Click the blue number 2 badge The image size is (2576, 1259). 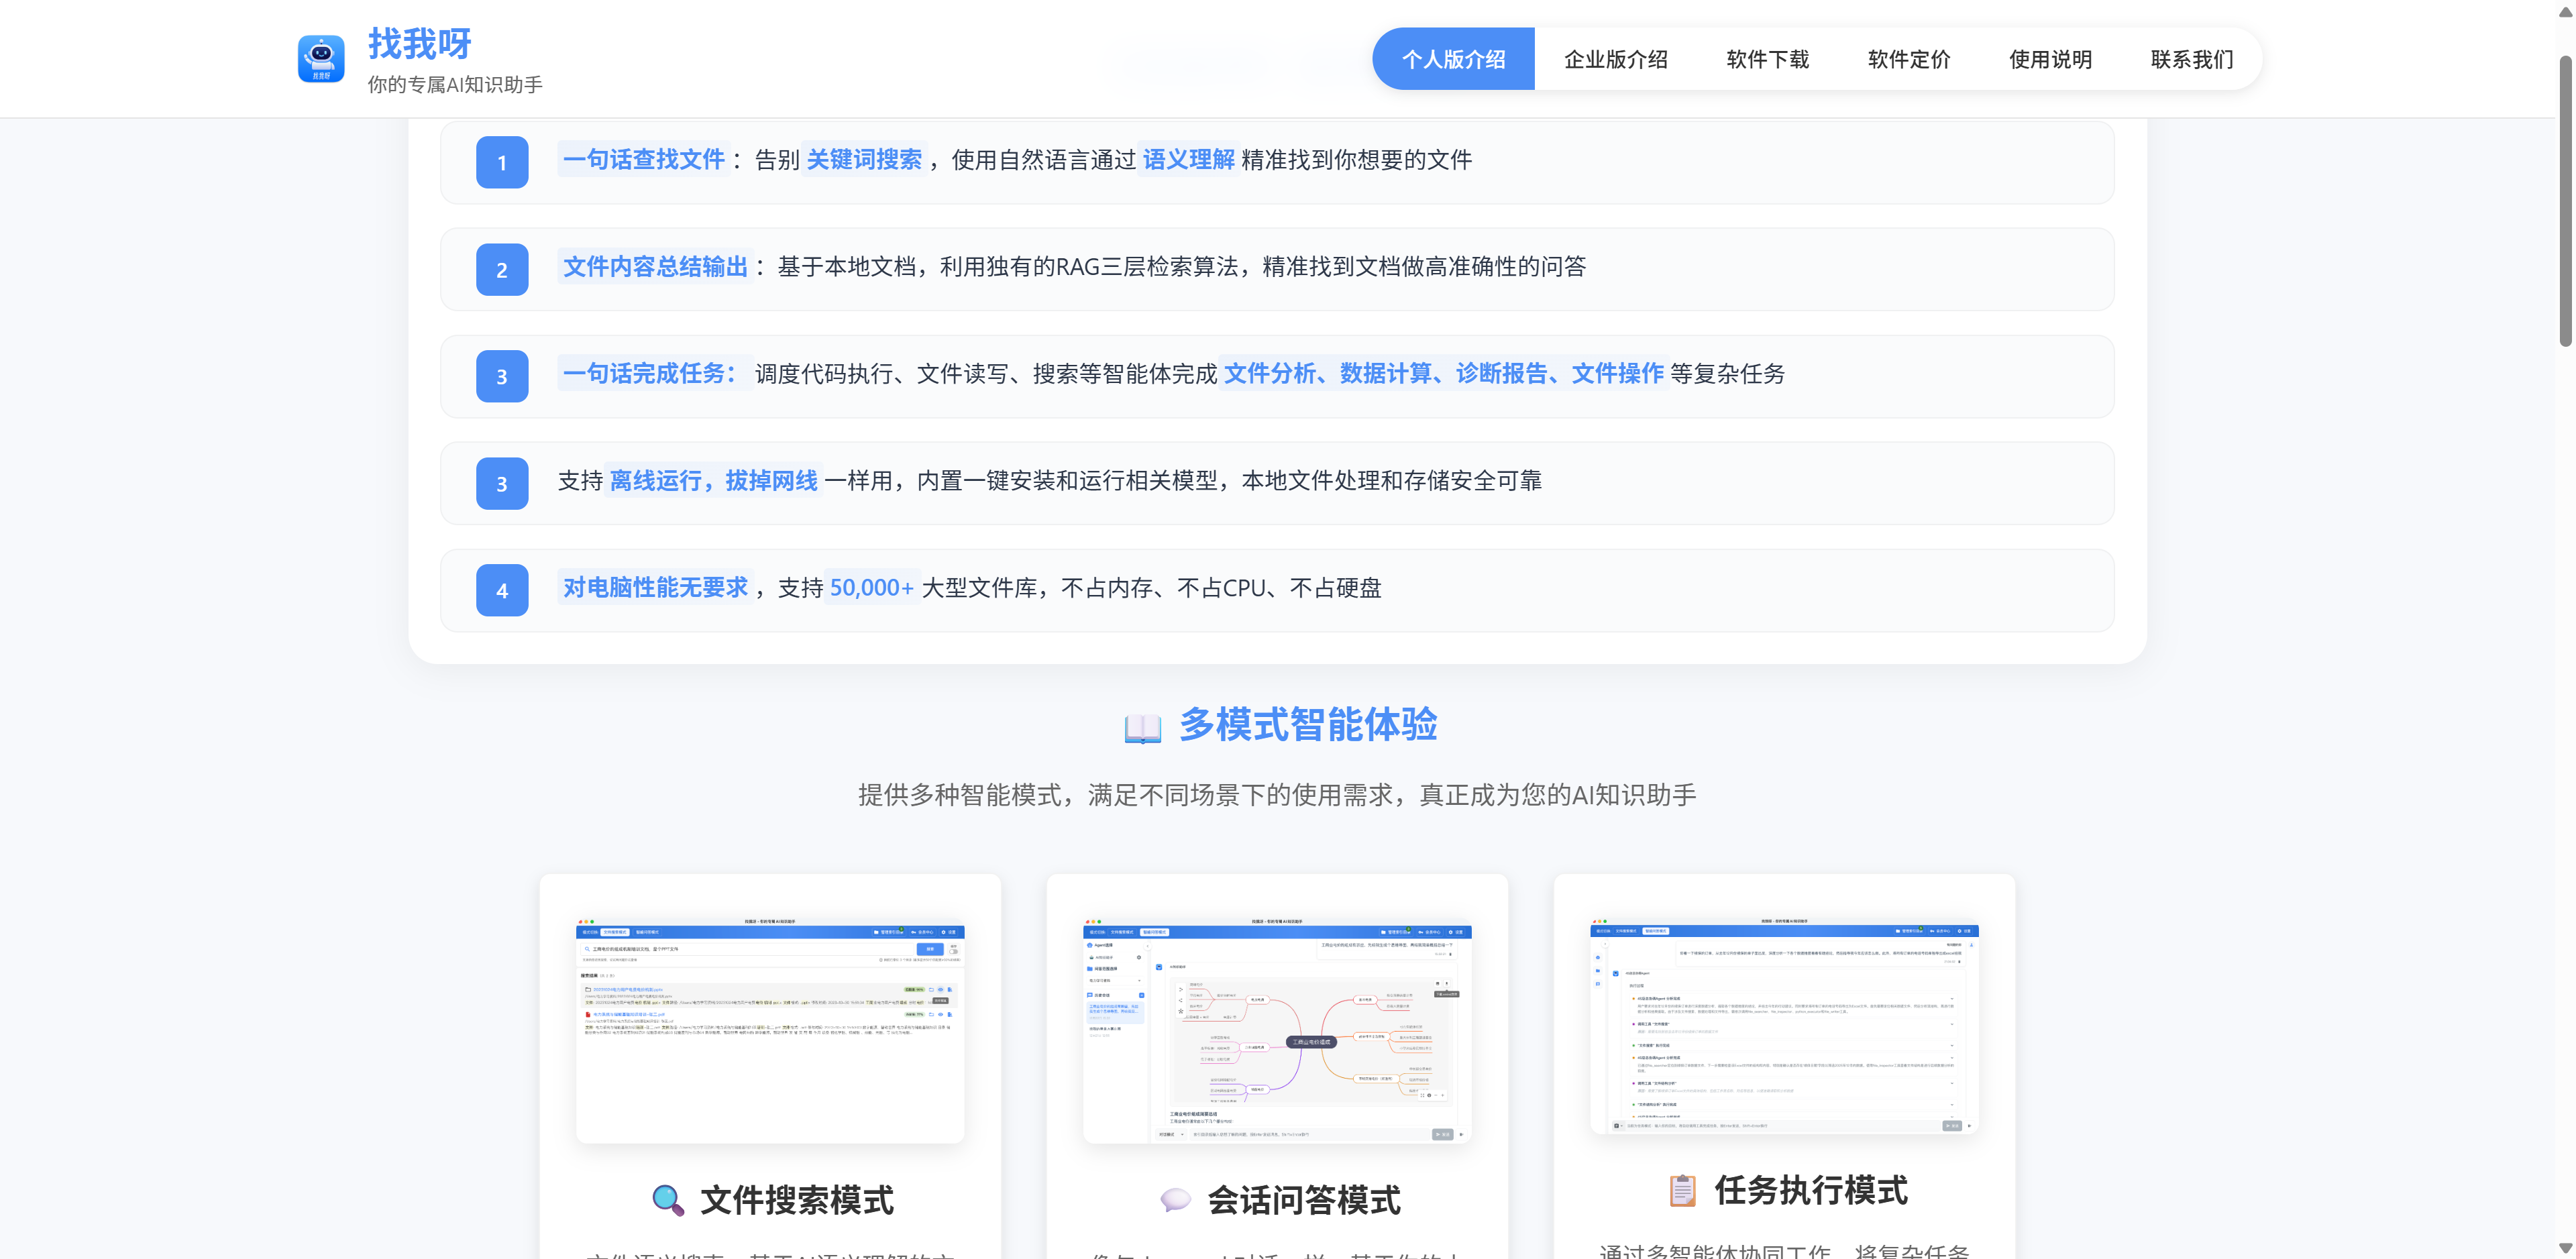pyautogui.click(x=502, y=269)
